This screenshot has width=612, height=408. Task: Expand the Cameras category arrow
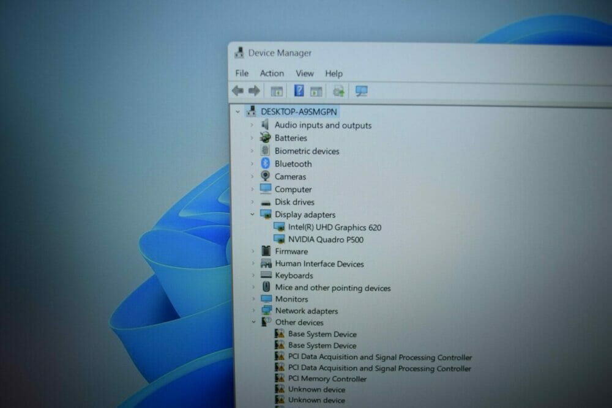click(x=252, y=176)
